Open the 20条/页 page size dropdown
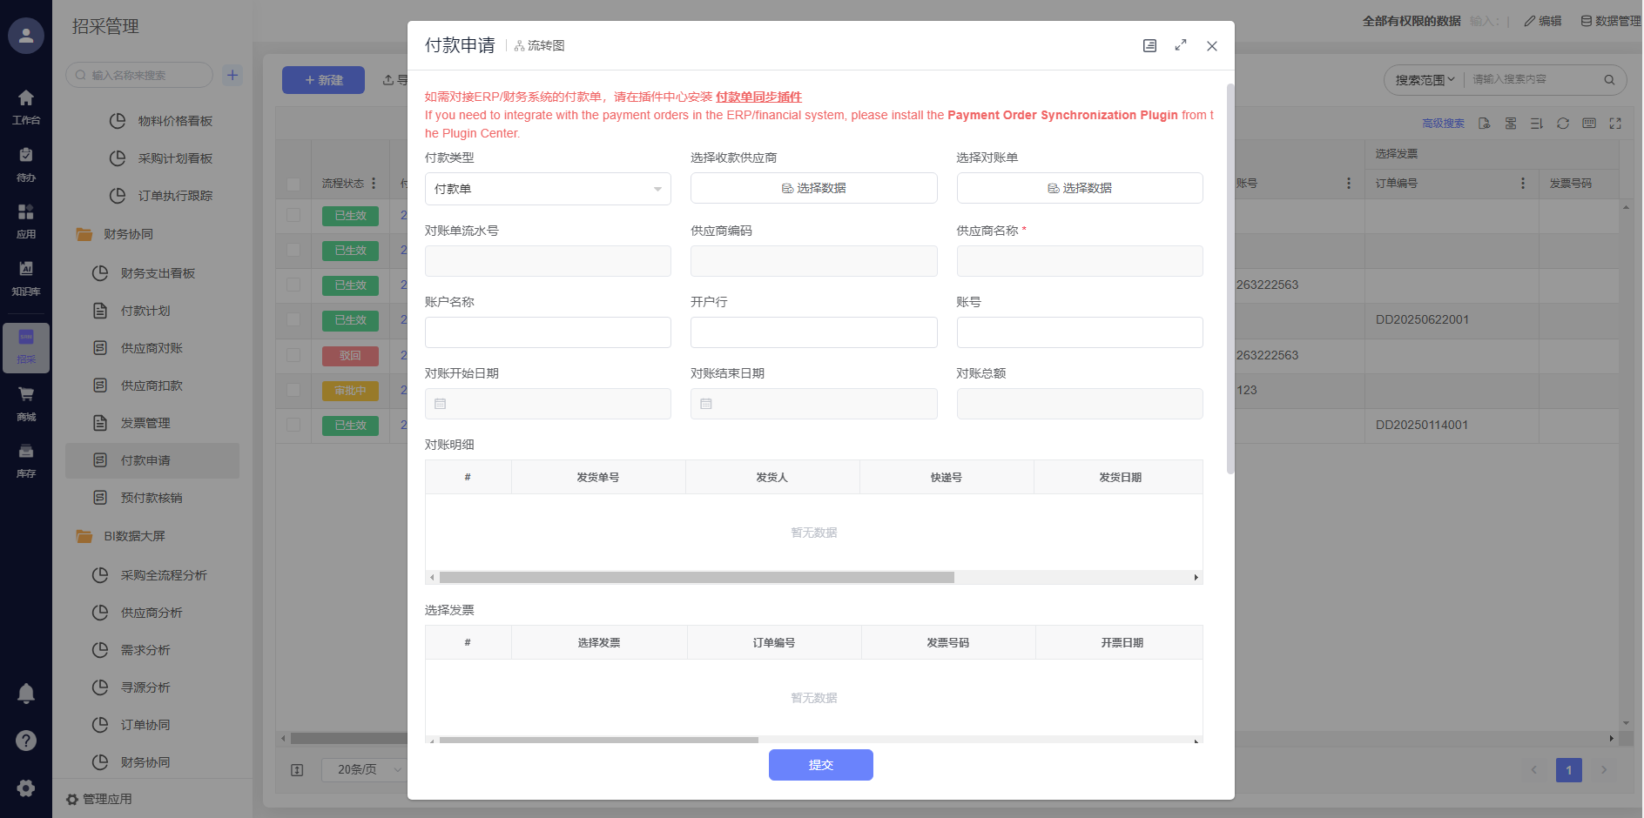The image size is (1644, 818). pos(364,770)
